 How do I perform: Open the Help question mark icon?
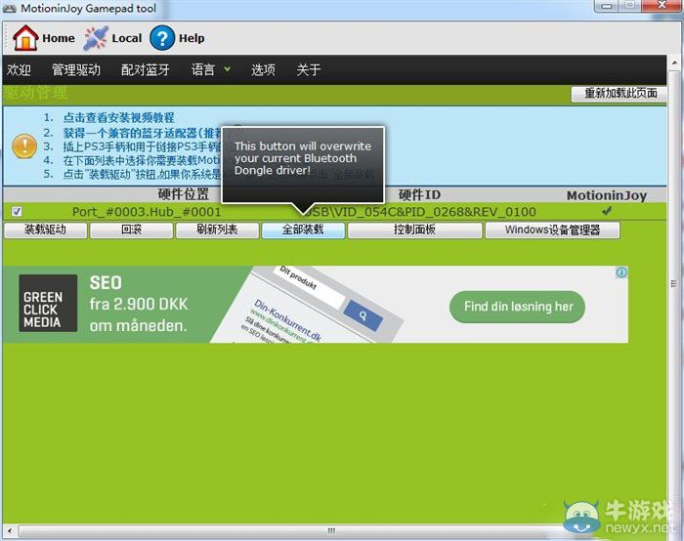[162, 38]
